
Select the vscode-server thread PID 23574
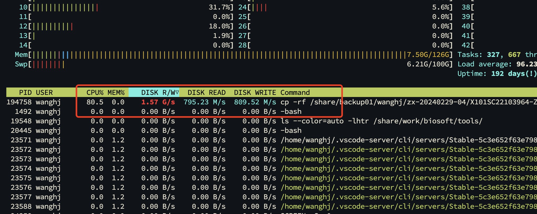click(272, 168)
